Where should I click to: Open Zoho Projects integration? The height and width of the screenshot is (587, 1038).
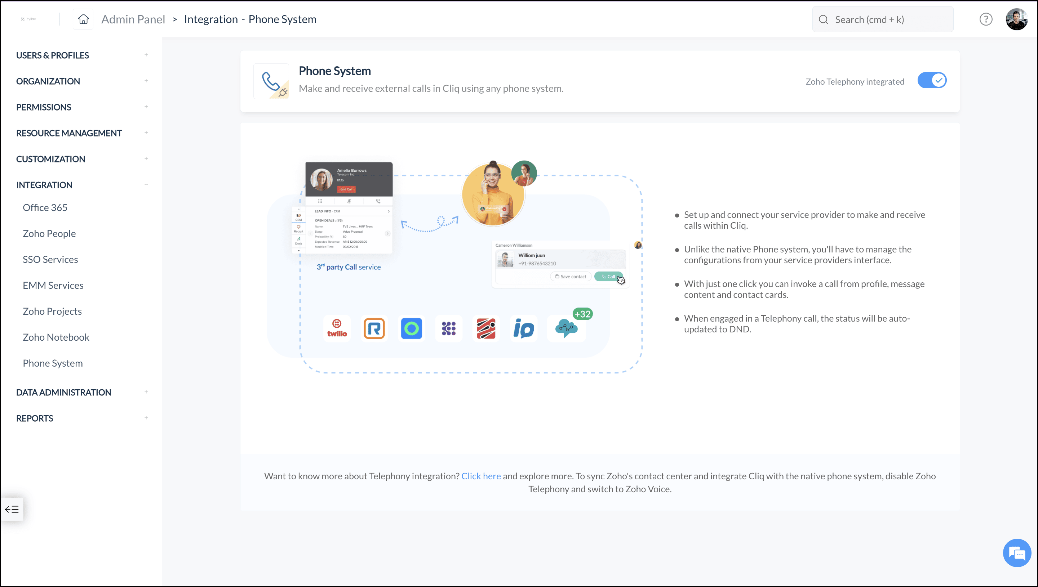[52, 311]
